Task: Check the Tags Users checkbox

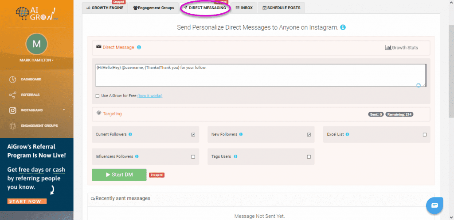Action: click(x=309, y=157)
